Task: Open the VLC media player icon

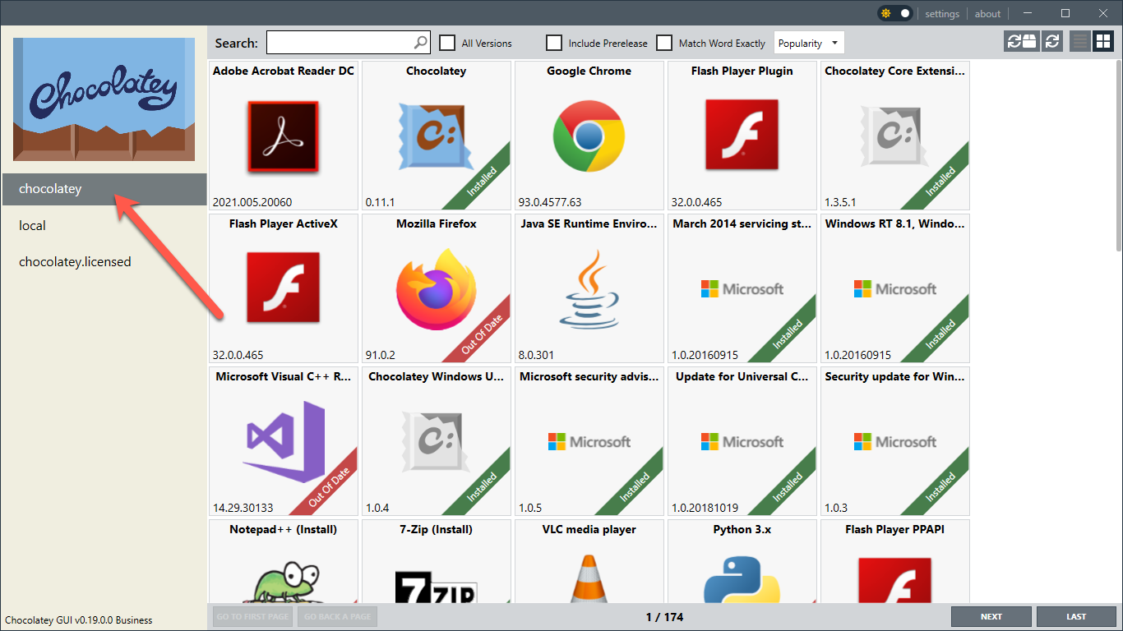Action: click(x=589, y=579)
